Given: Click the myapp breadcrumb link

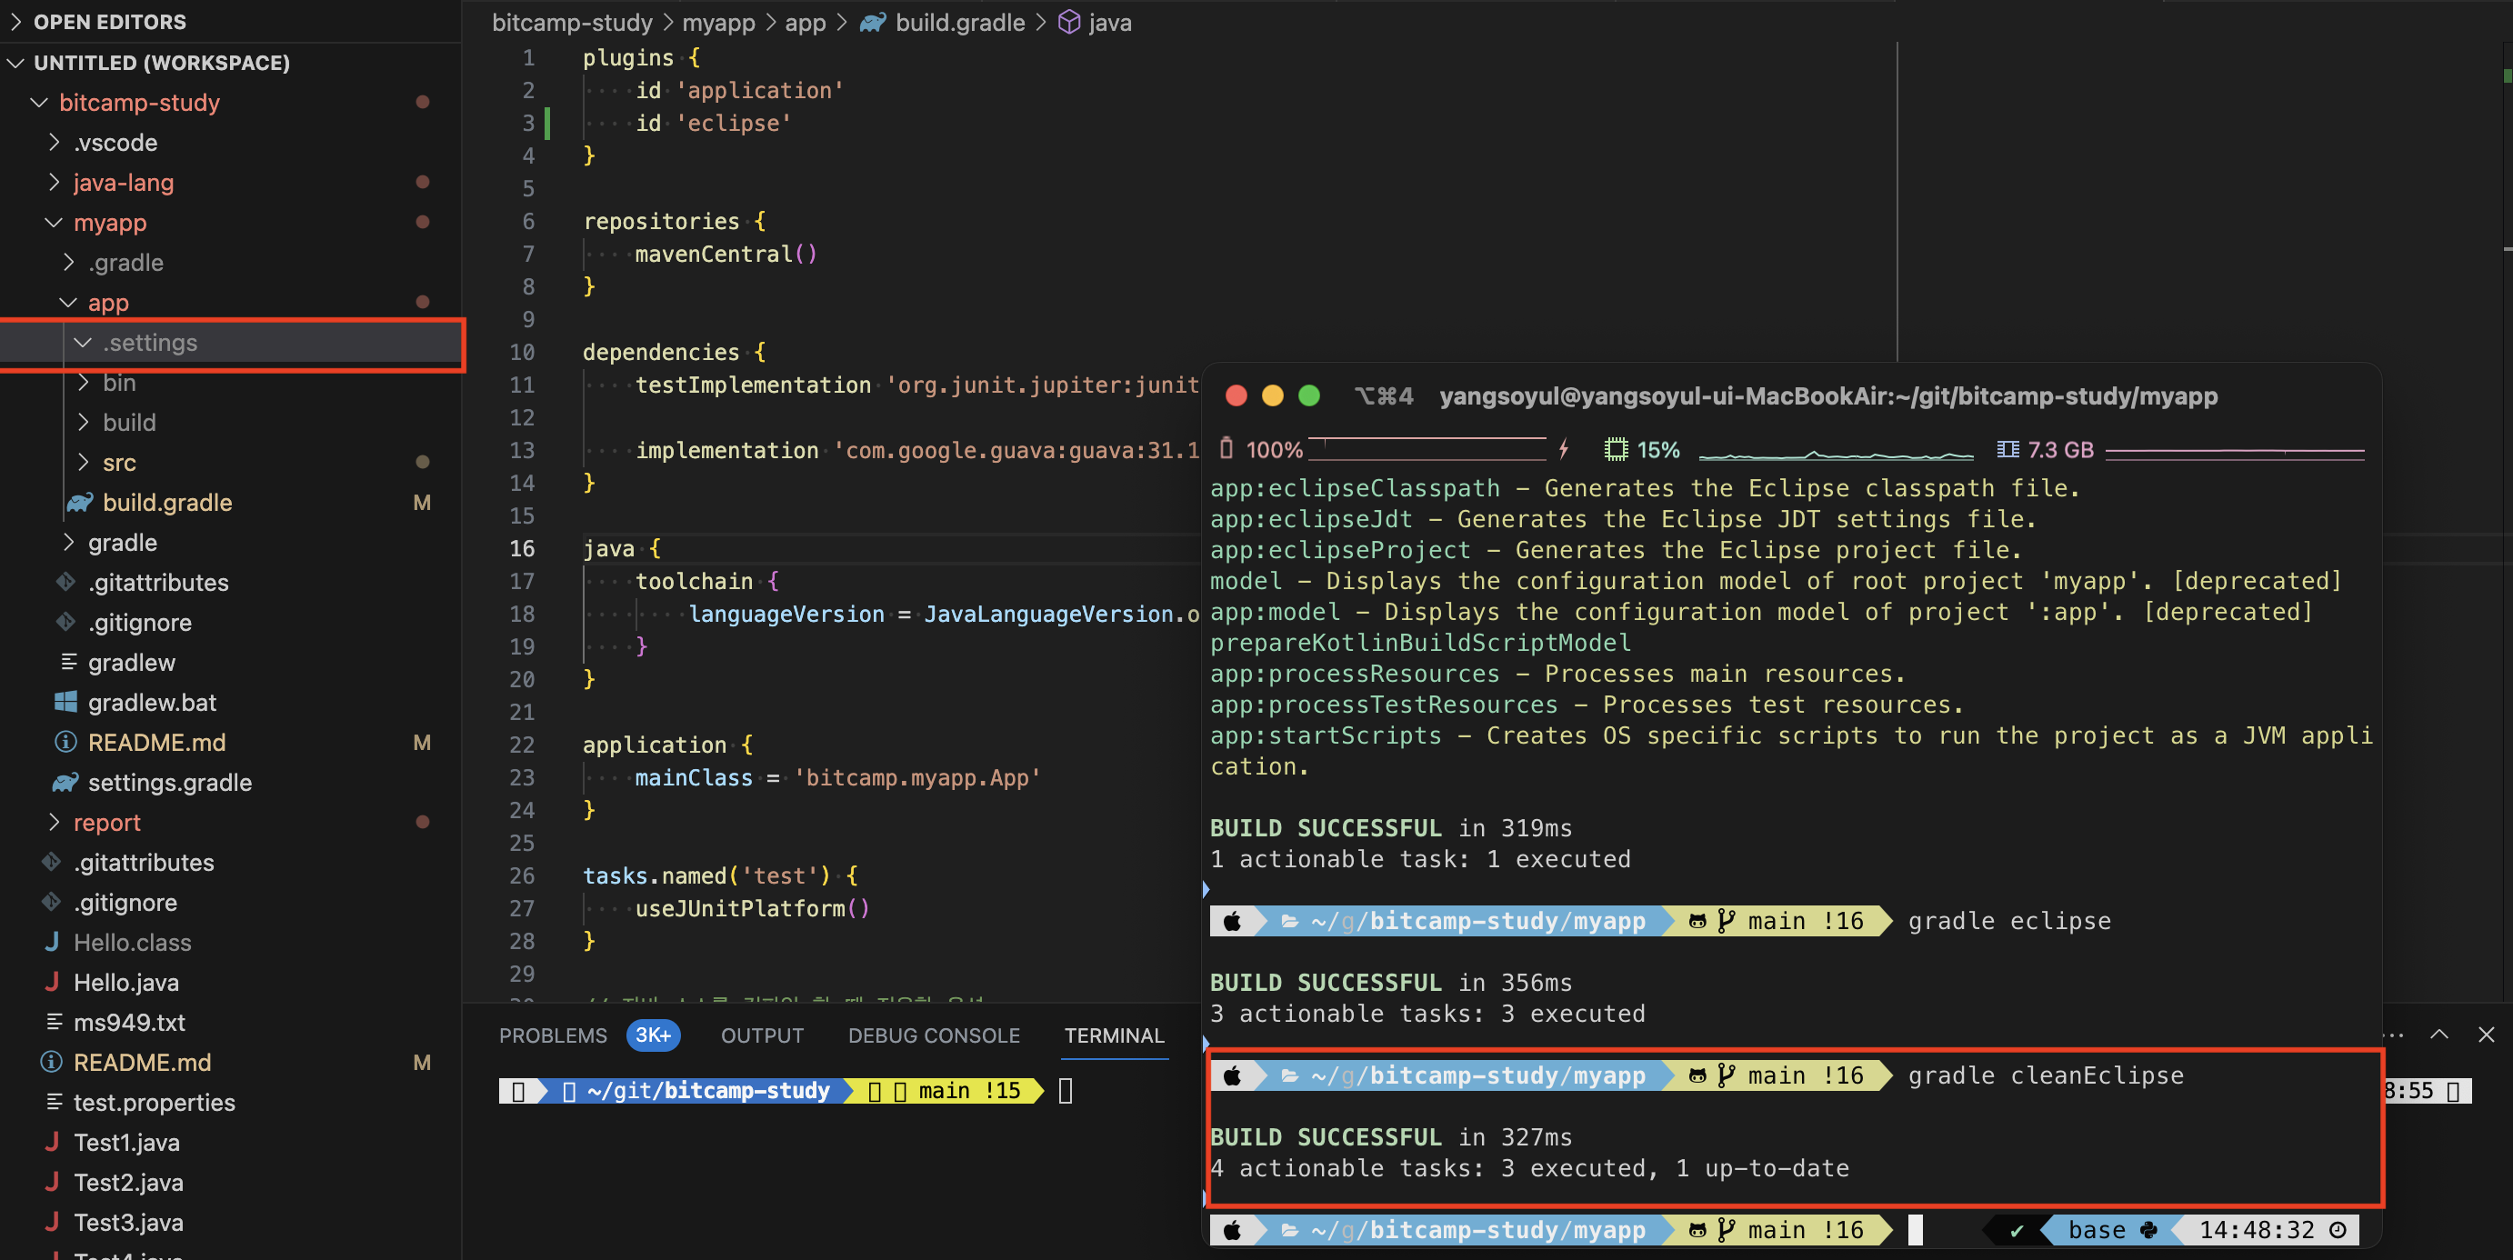Looking at the screenshot, I should pyautogui.click(x=718, y=23).
